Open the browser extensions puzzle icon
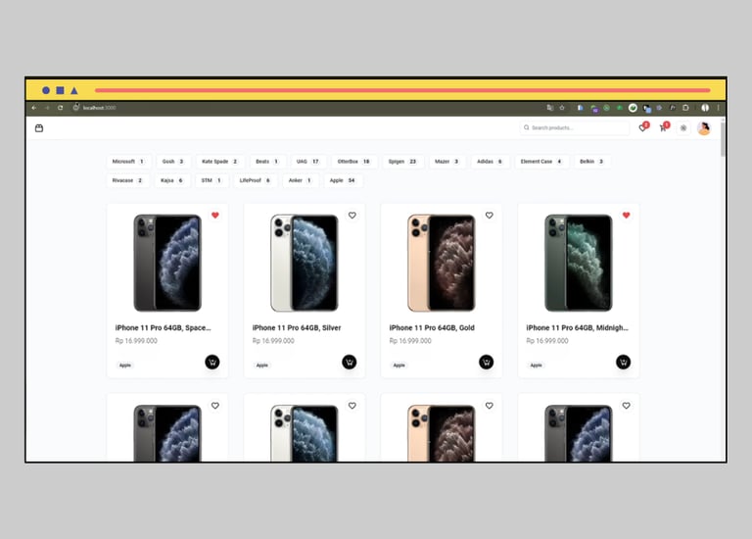752x539 pixels. (685, 108)
